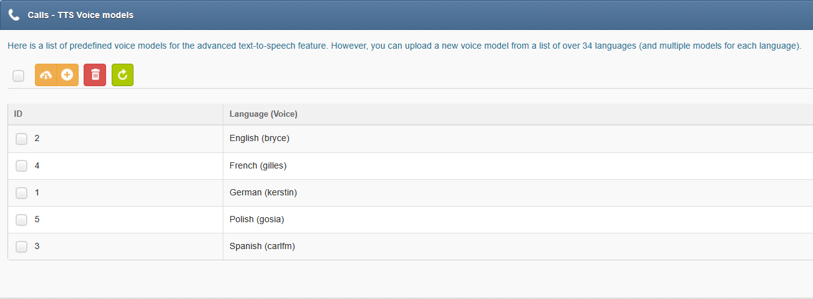Choose the German (kerstin) voice entry
The image size is (813, 299).
(x=263, y=192)
